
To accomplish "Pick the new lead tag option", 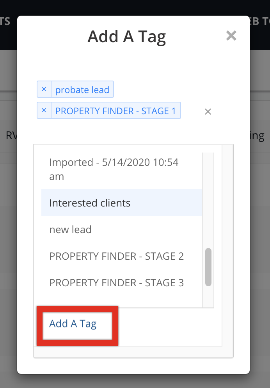I will [x=70, y=230].
